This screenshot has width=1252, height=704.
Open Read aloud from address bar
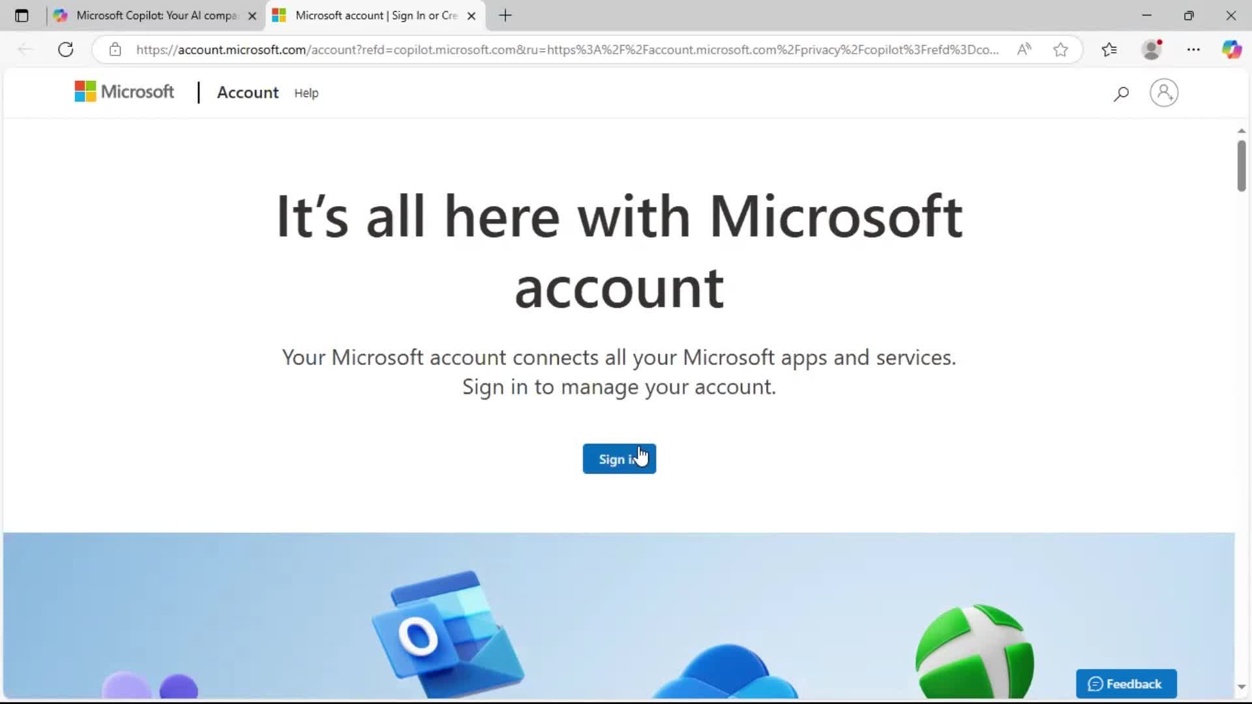pos(1024,50)
